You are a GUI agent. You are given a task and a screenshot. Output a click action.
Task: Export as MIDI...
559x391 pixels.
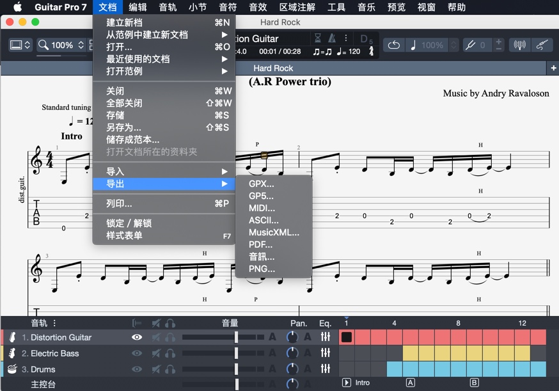274,208
